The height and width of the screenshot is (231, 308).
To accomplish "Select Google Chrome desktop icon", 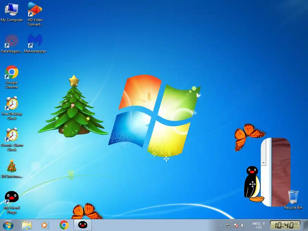I will coord(12,77).
